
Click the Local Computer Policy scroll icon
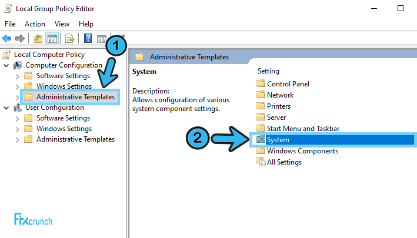tap(6, 55)
